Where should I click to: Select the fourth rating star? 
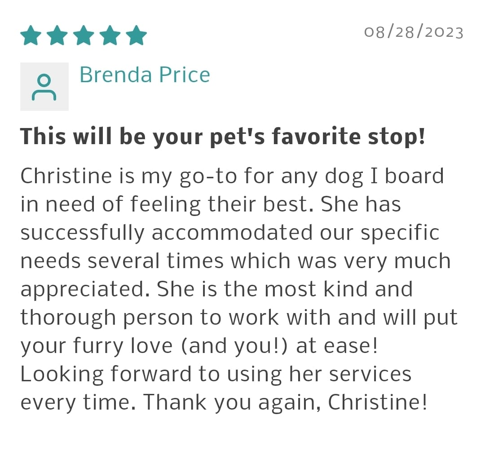[110, 35]
